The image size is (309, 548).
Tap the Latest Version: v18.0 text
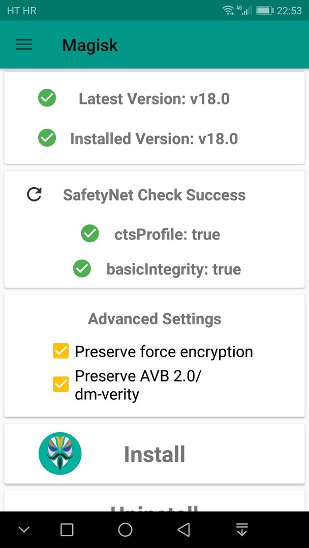click(x=154, y=98)
